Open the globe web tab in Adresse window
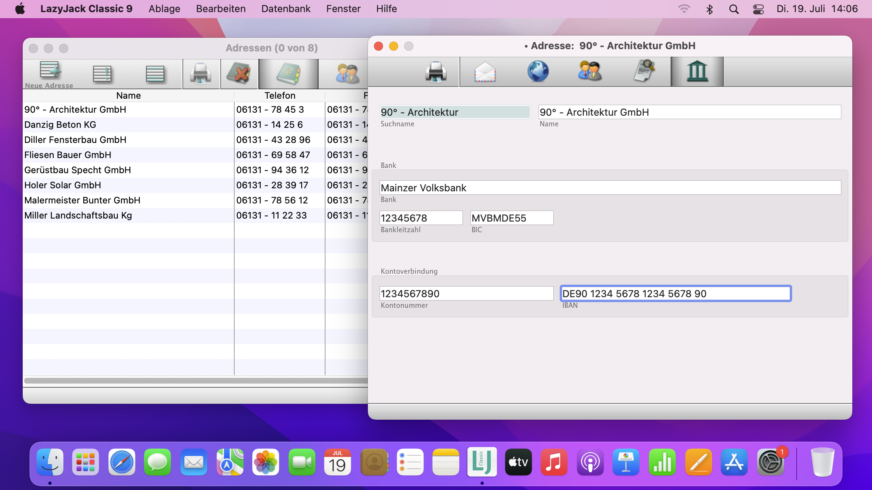The height and width of the screenshot is (490, 872). click(538, 71)
